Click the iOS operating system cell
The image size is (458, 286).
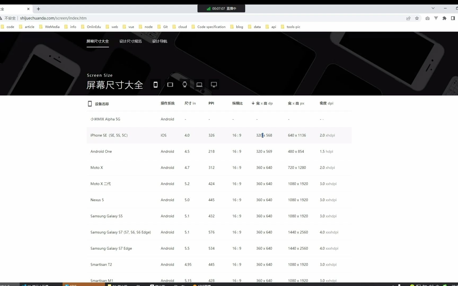[164, 135]
